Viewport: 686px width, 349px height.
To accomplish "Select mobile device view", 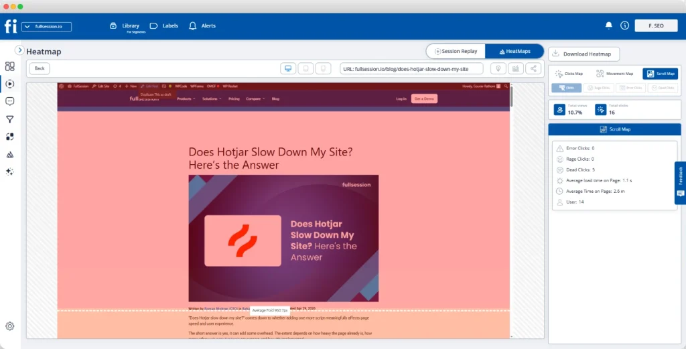I will 323,69.
